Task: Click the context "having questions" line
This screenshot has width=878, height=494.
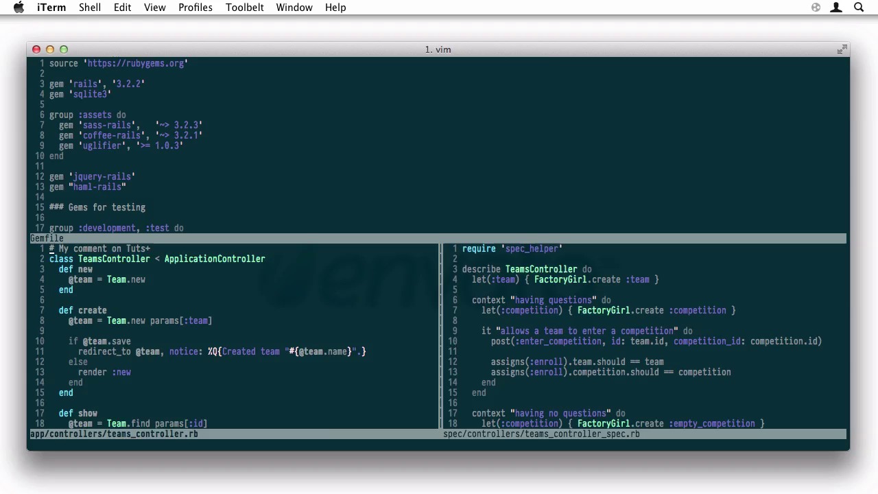Action: [x=541, y=300]
